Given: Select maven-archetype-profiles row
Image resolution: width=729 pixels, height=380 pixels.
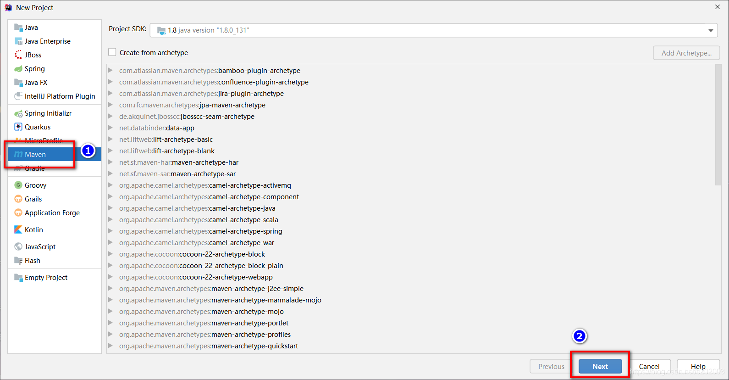Looking at the screenshot, I should point(410,335).
